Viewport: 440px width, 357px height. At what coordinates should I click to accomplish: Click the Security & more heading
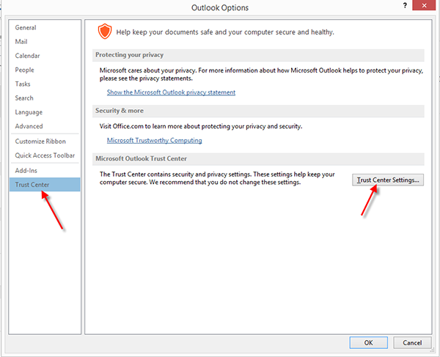[x=120, y=111]
